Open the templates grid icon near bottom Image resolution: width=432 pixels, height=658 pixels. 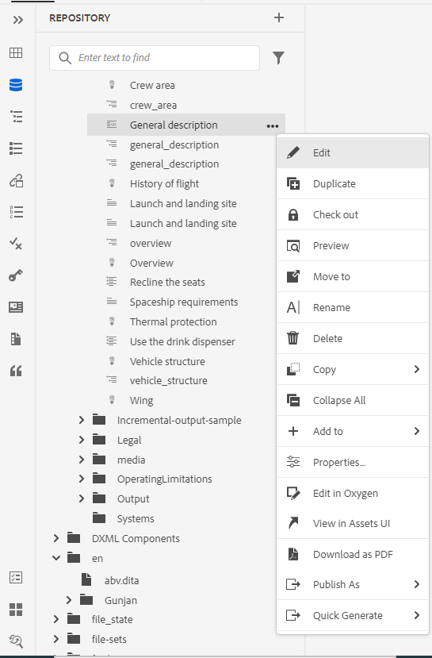pos(16,610)
